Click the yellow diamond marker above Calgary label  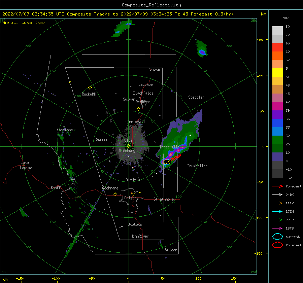133,194
